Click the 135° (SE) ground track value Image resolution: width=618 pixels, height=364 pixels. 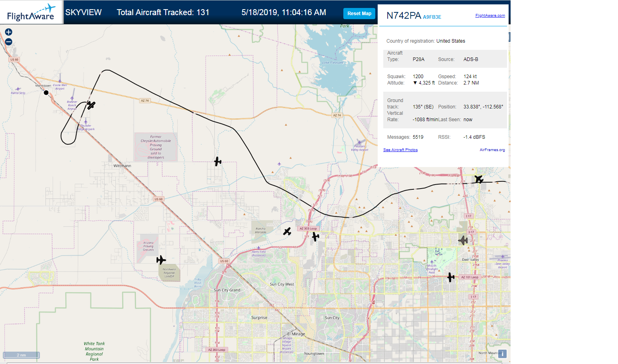tap(423, 107)
